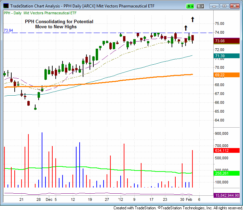Click the 258,261 green volume average label
243x210 pixels.
tap(226, 173)
